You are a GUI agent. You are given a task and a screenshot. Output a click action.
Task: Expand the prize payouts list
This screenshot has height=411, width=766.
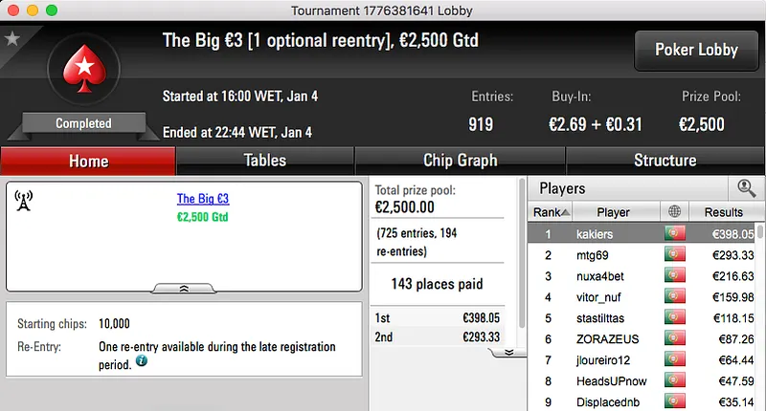coord(508,351)
